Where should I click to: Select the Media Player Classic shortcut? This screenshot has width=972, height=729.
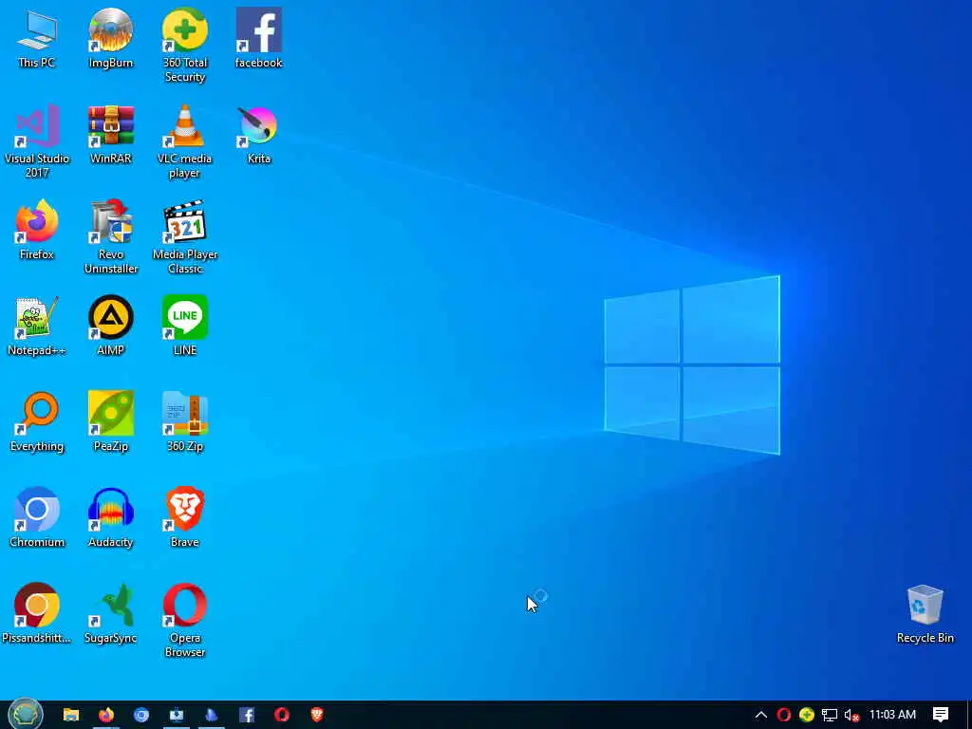coord(185,237)
